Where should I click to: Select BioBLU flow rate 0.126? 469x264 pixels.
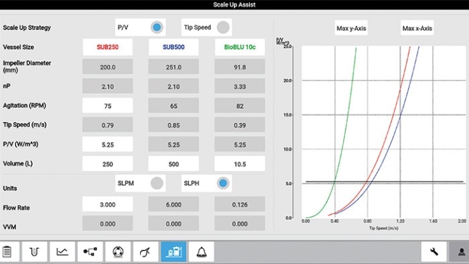click(240, 204)
